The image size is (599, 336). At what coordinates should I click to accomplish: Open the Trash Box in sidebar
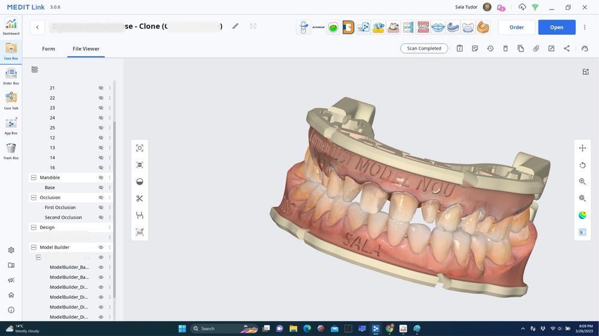(x=11, y=151)
